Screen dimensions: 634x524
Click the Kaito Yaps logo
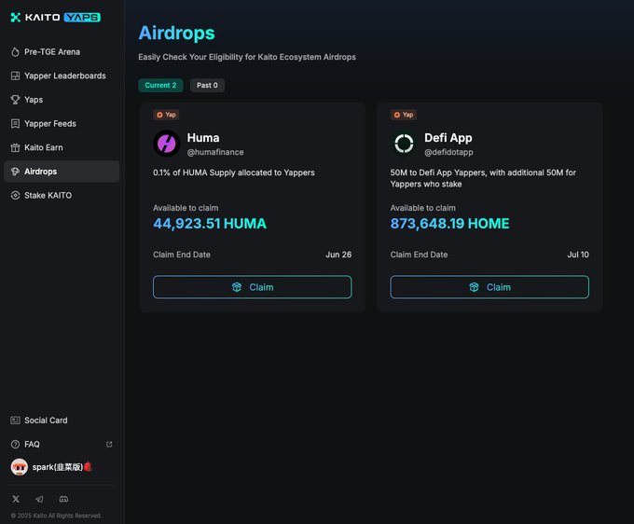[55, 17]
